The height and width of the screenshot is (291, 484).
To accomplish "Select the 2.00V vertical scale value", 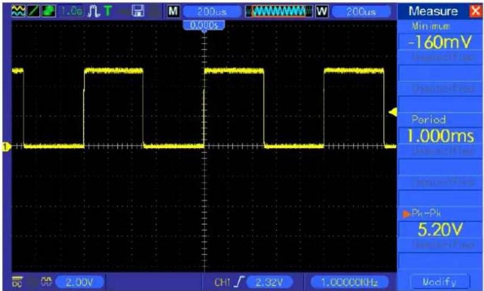I will [x=80, y=282].
